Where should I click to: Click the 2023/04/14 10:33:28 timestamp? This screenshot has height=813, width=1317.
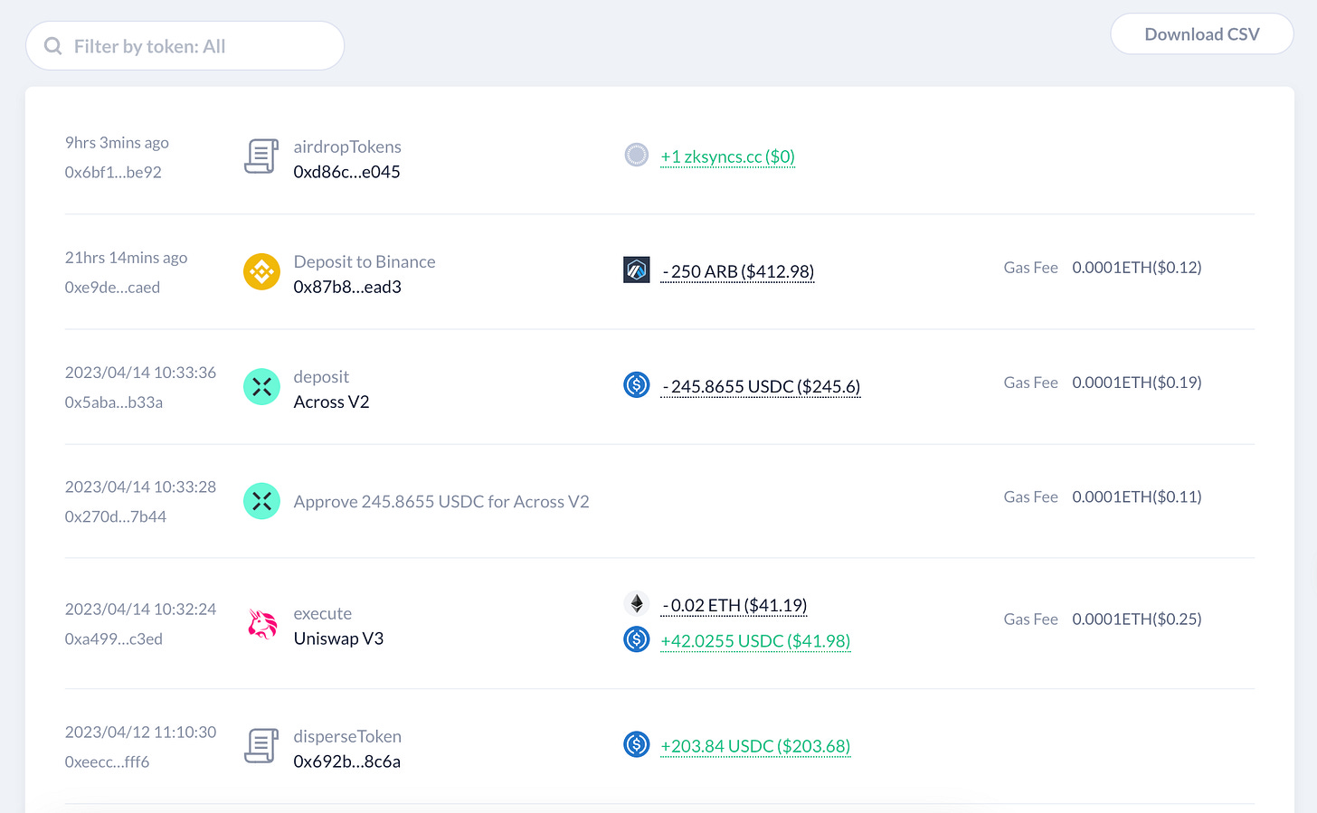point(140,487)
